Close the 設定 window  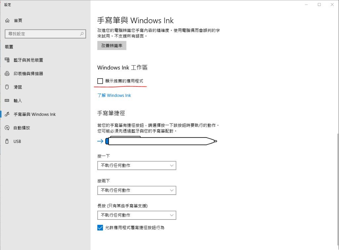[x=332, y=5]
